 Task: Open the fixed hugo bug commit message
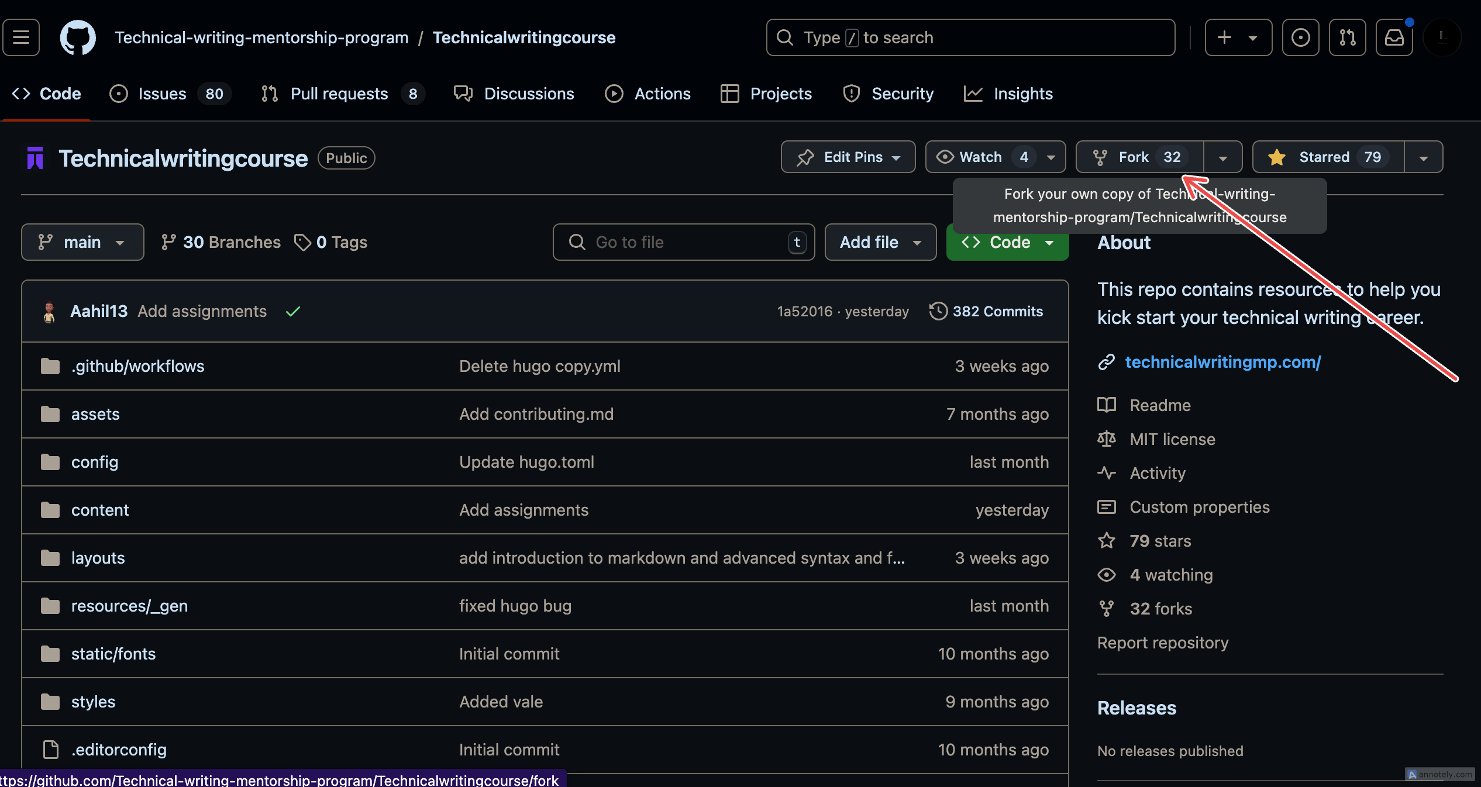515,606
